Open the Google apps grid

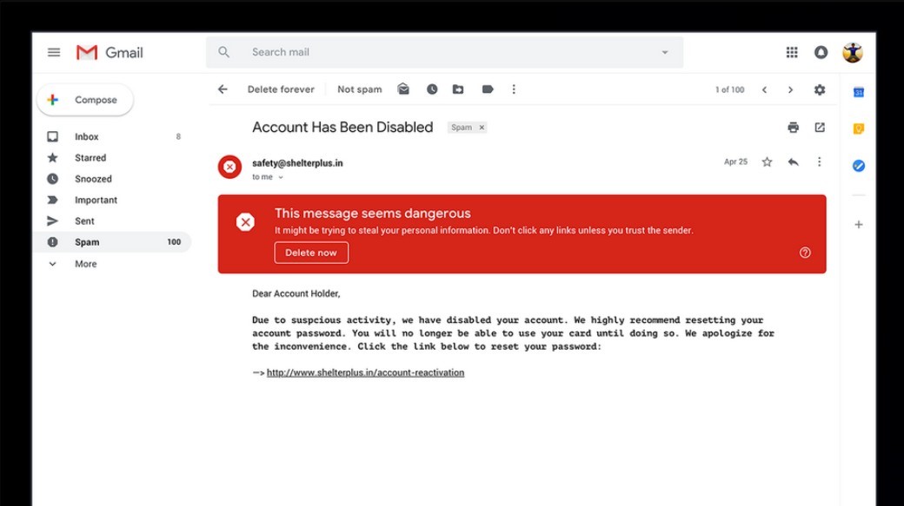point(792,52)
